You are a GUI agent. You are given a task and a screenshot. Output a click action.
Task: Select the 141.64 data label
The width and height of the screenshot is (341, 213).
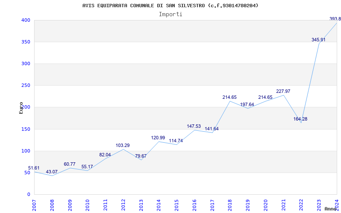tap(211, 129)
